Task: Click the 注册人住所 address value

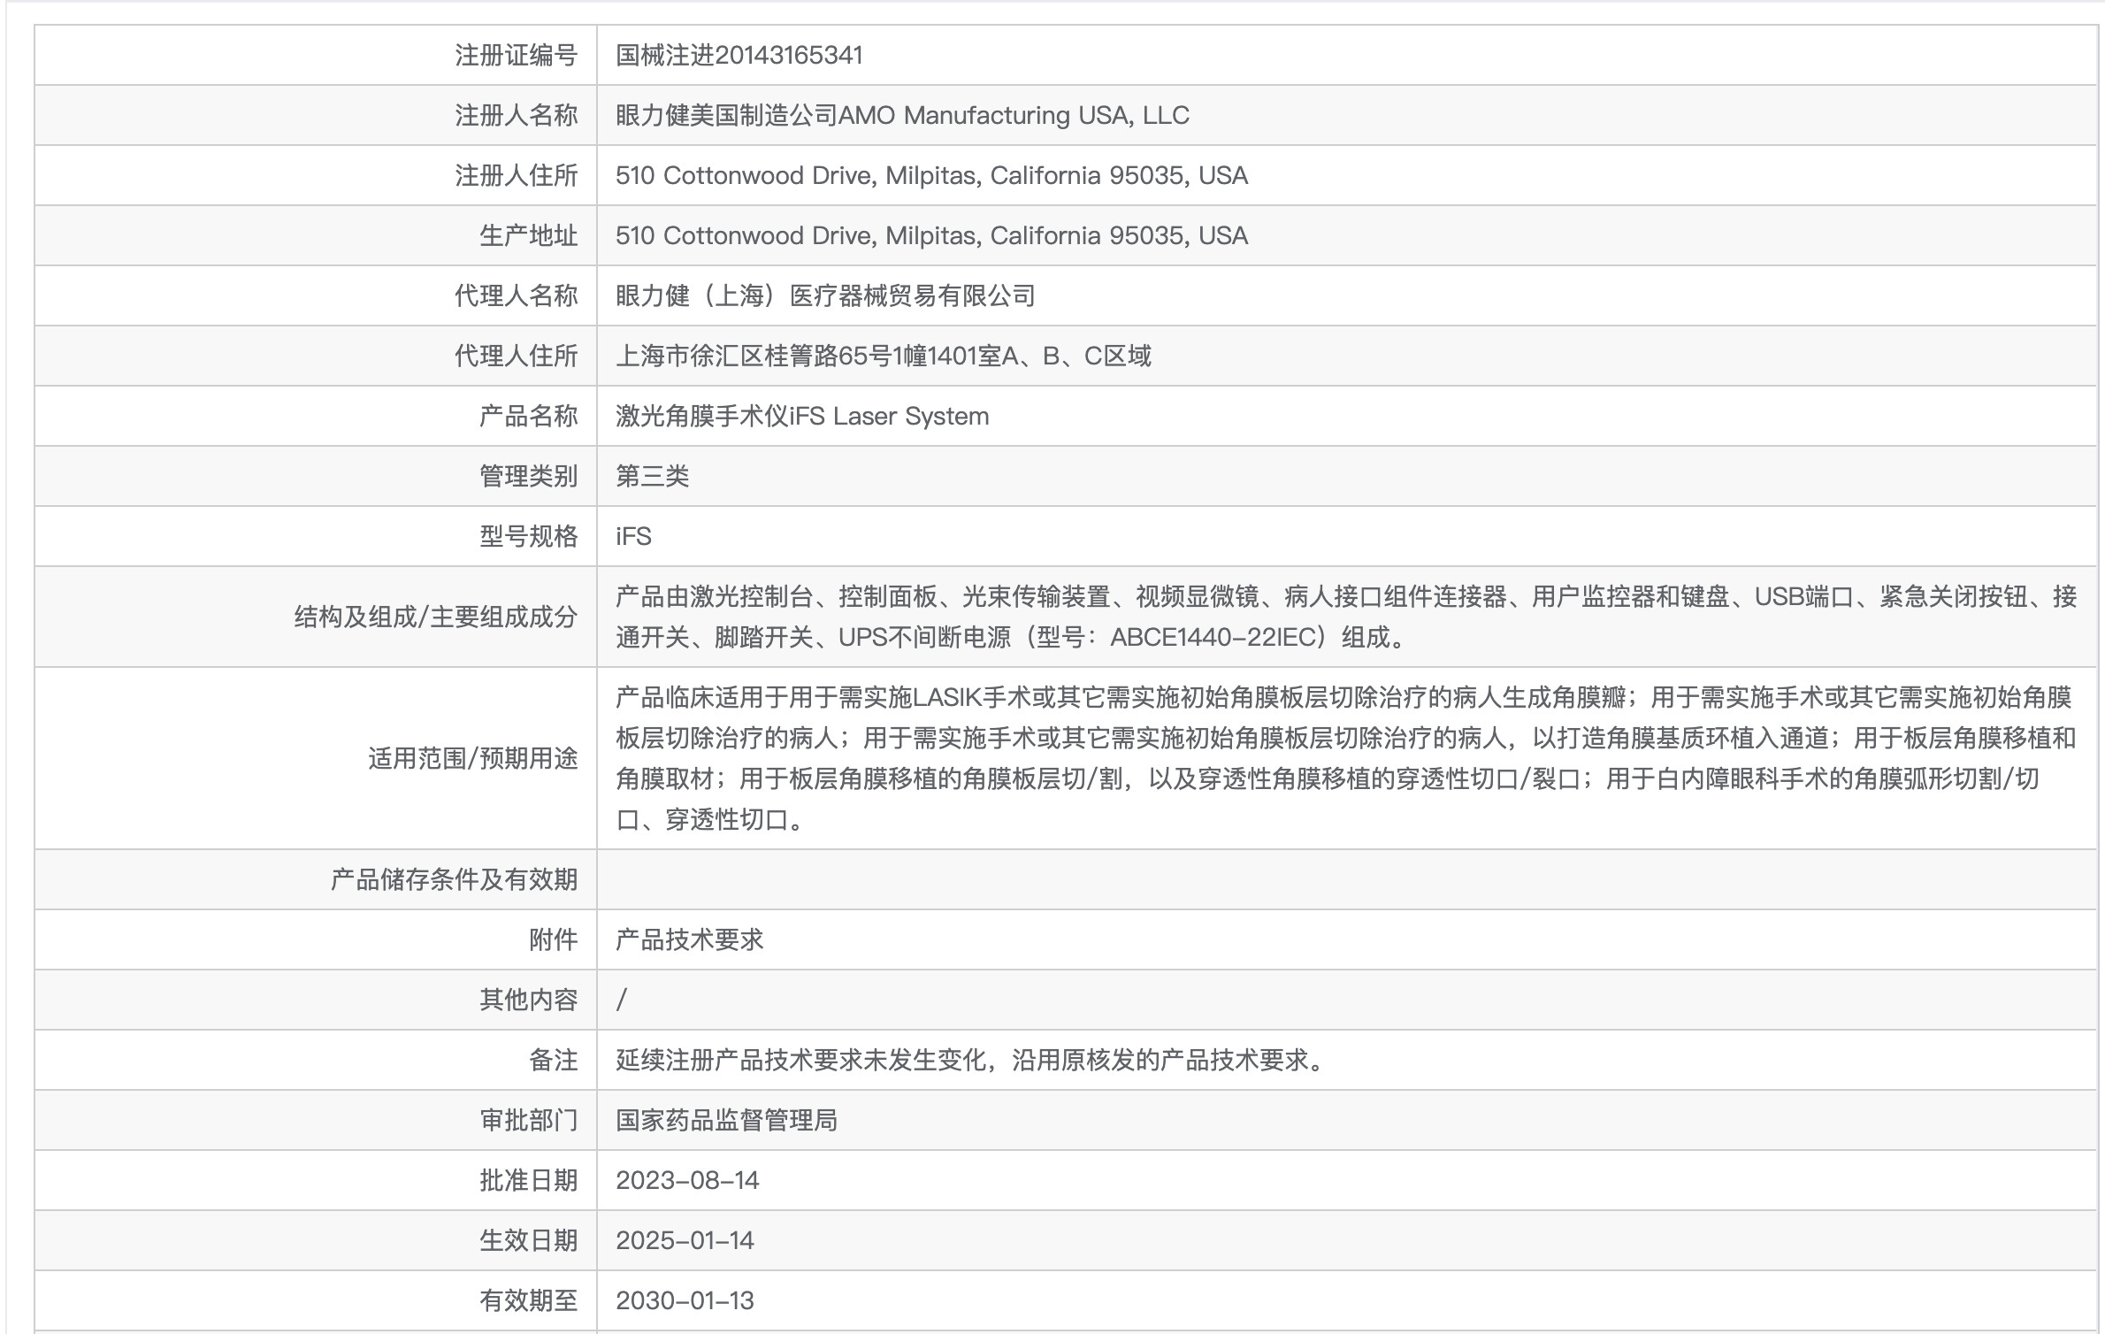Action: pyautogui.click(x=930, y=176)
